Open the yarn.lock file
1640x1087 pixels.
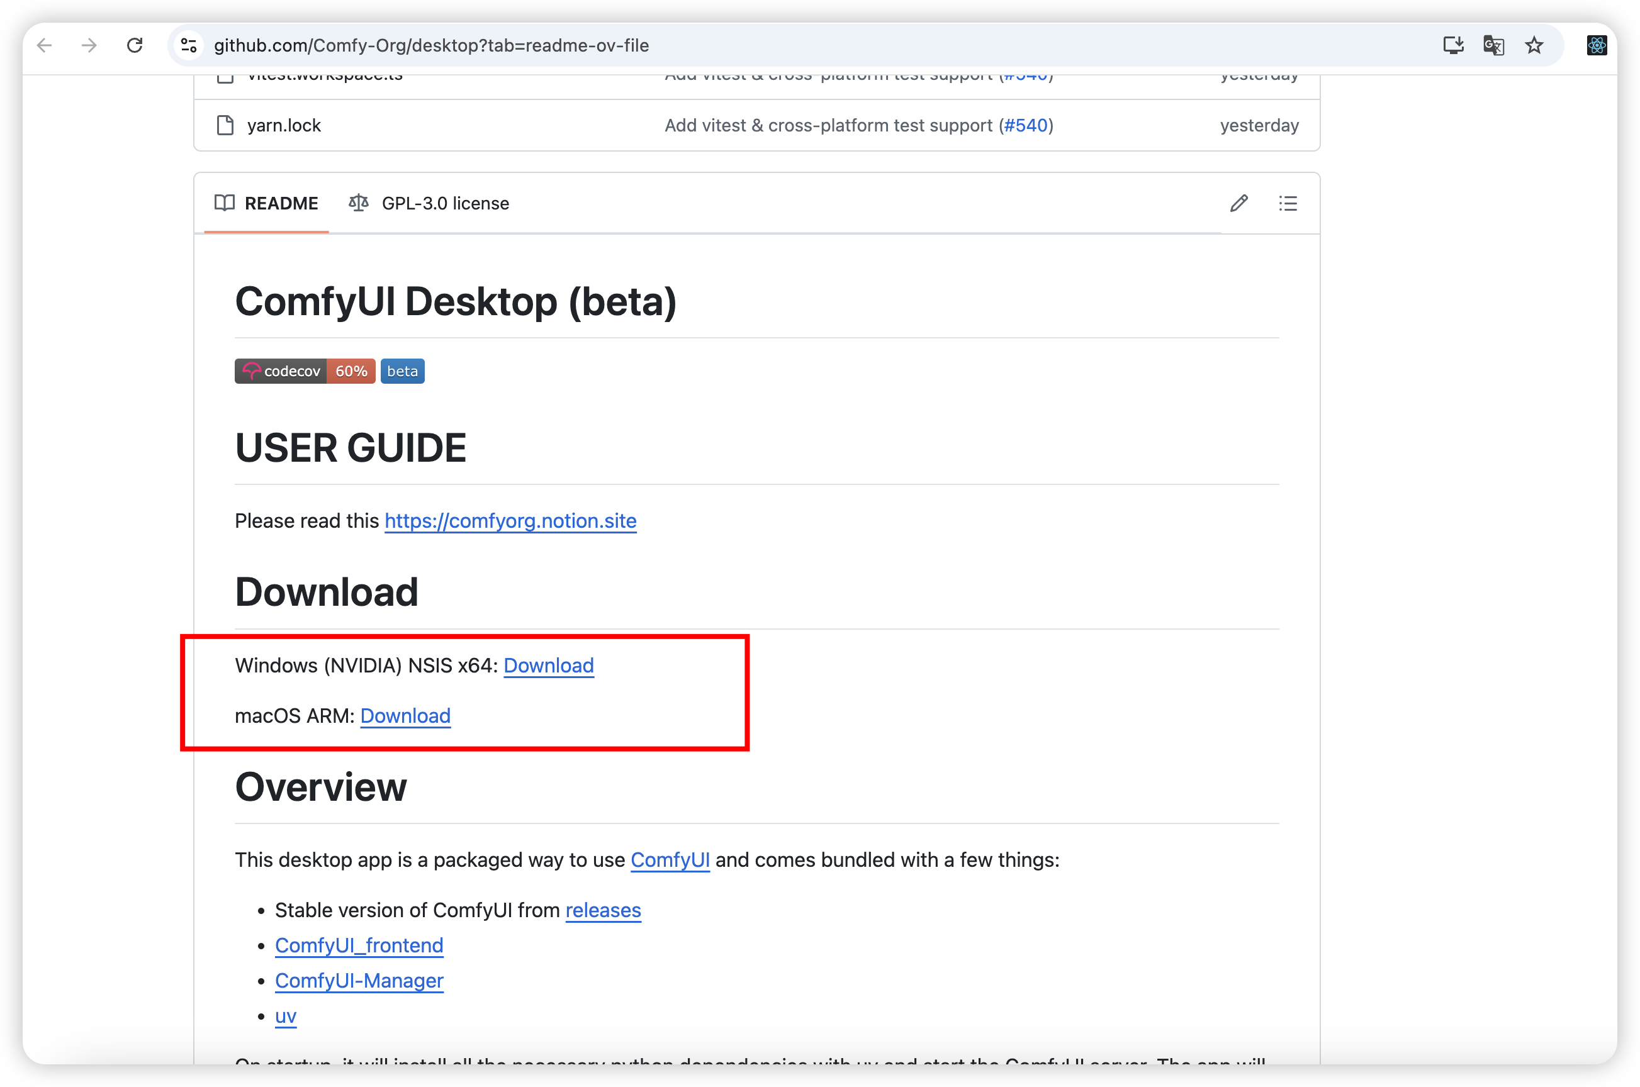coord(284,125)
